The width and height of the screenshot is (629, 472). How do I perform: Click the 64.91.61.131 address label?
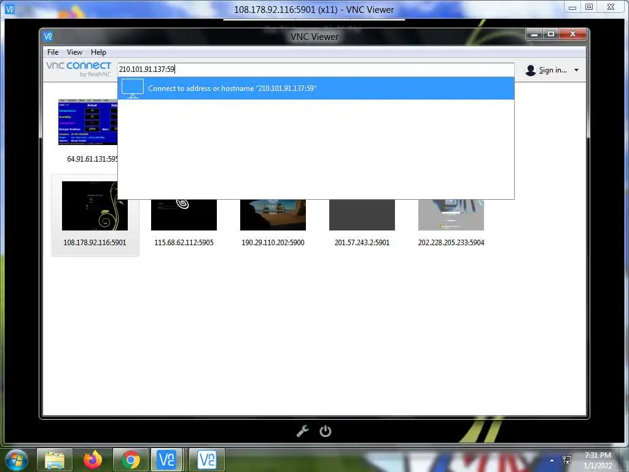point(92,159)
